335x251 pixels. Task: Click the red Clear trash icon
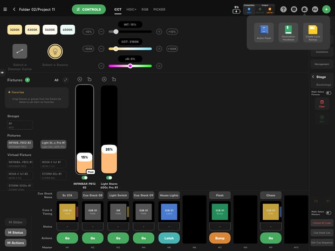[x=322, y=103]
